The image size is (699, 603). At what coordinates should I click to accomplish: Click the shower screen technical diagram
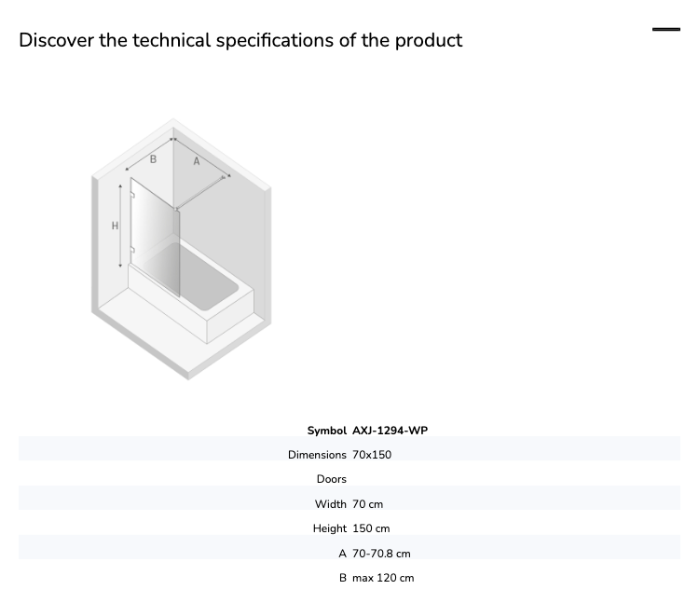tap(182, 249)
